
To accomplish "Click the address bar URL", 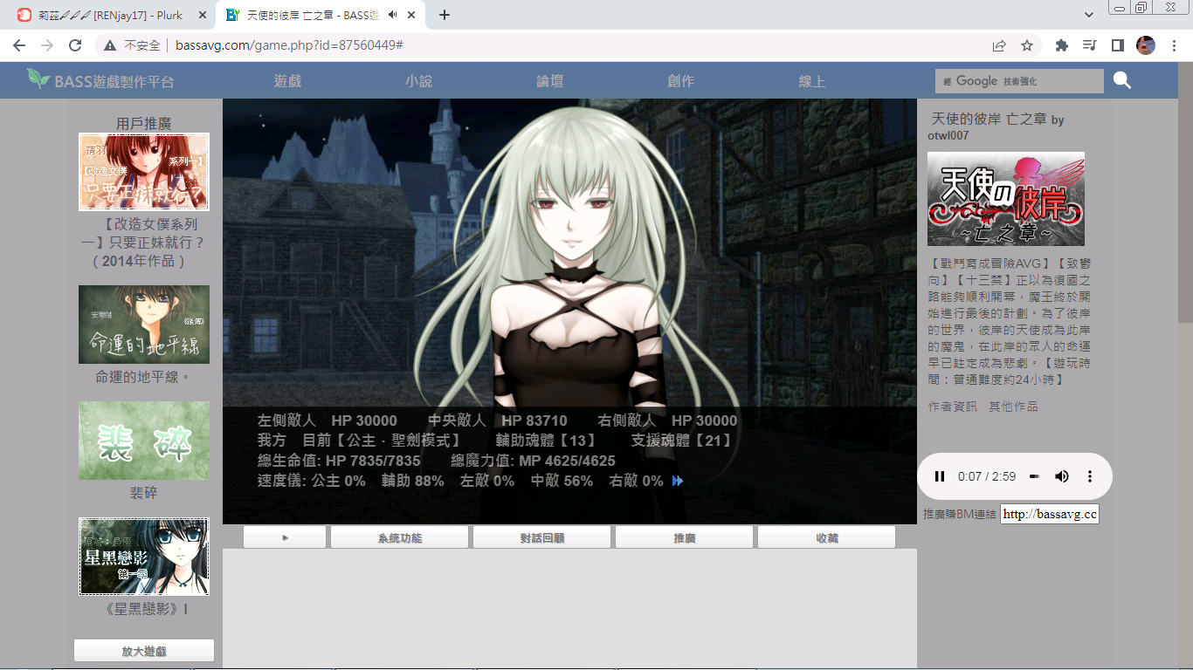I will coord(289,45).
